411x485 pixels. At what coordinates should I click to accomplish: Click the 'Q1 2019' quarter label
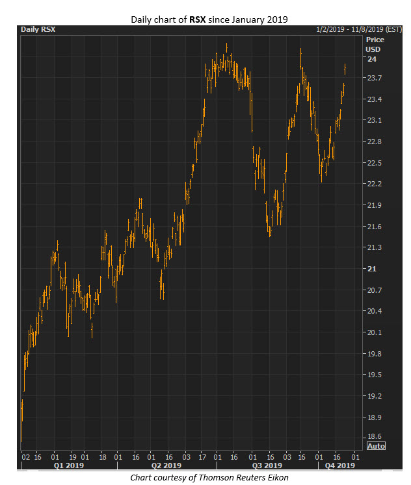69,466
